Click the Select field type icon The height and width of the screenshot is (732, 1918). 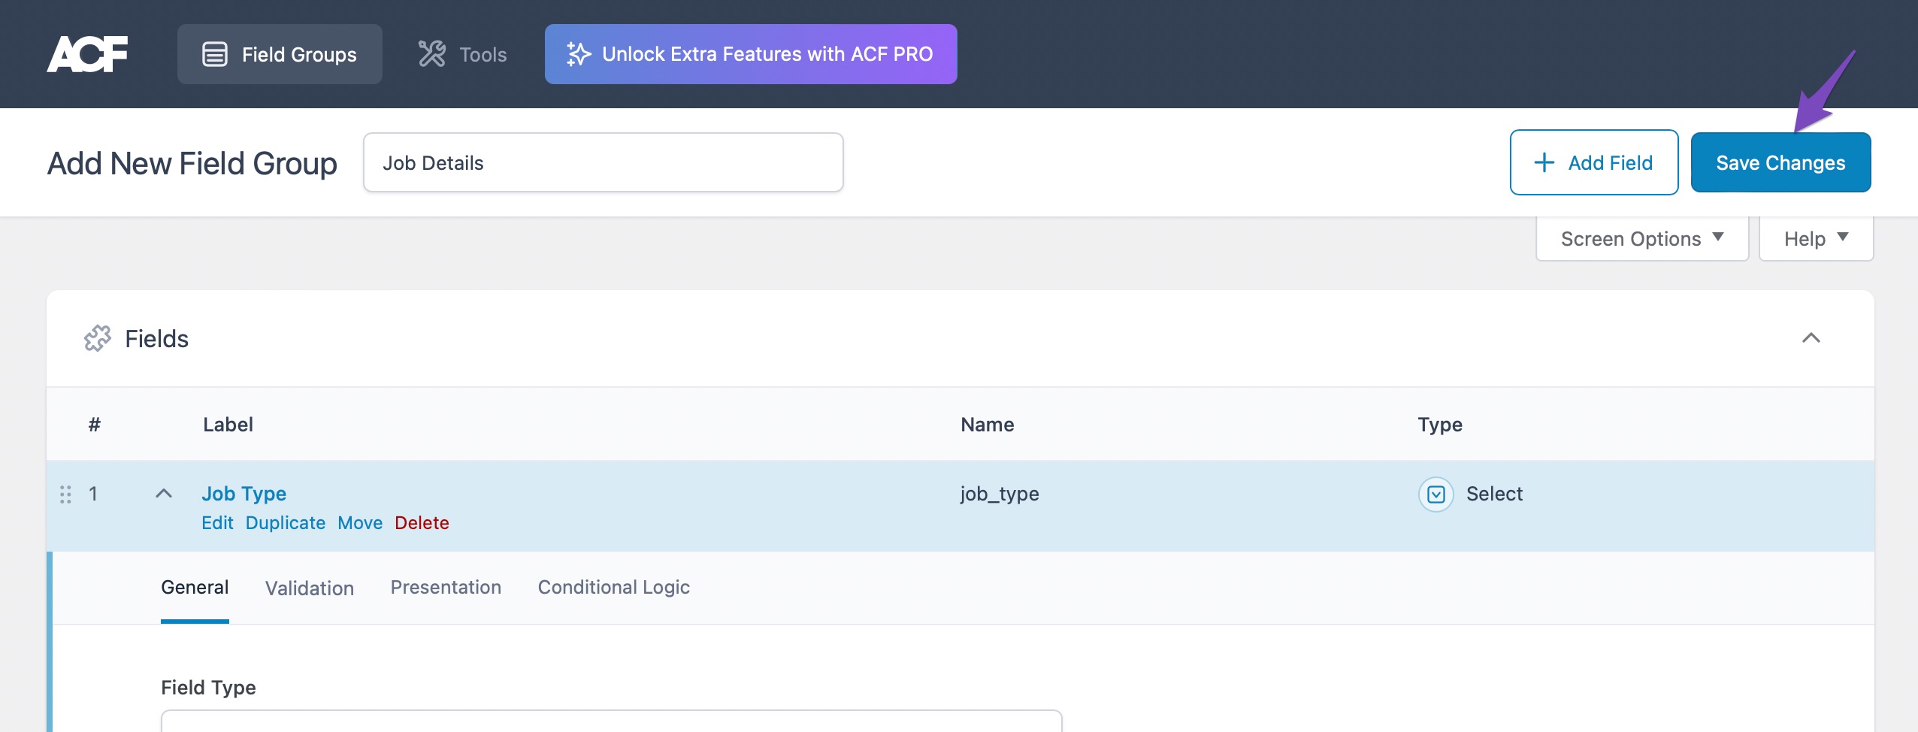point(1436,494)
